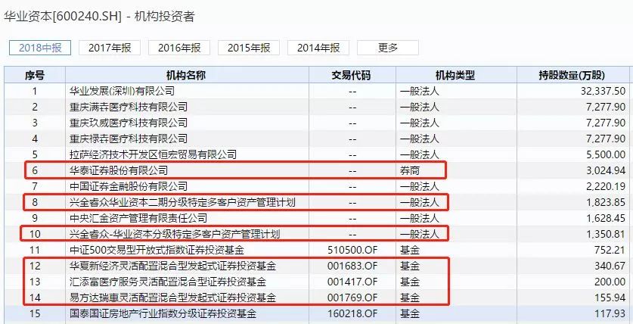Click holding value 155.94
The image size is (633, 324).
pos(610,298)
